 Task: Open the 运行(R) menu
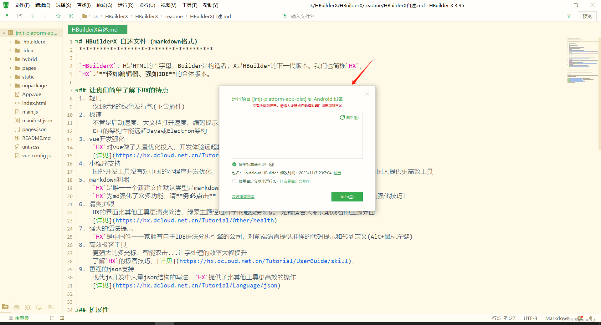click(x=126, y=5)
